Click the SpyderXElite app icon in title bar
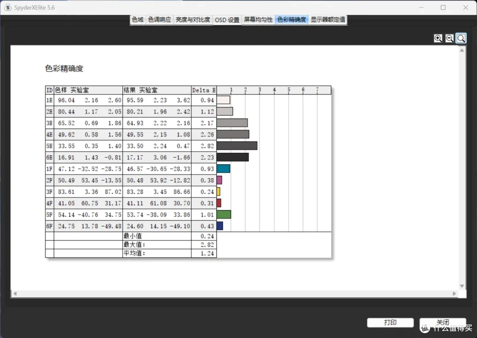This screenshot has width=477, height=338. [x=8, y=8]
